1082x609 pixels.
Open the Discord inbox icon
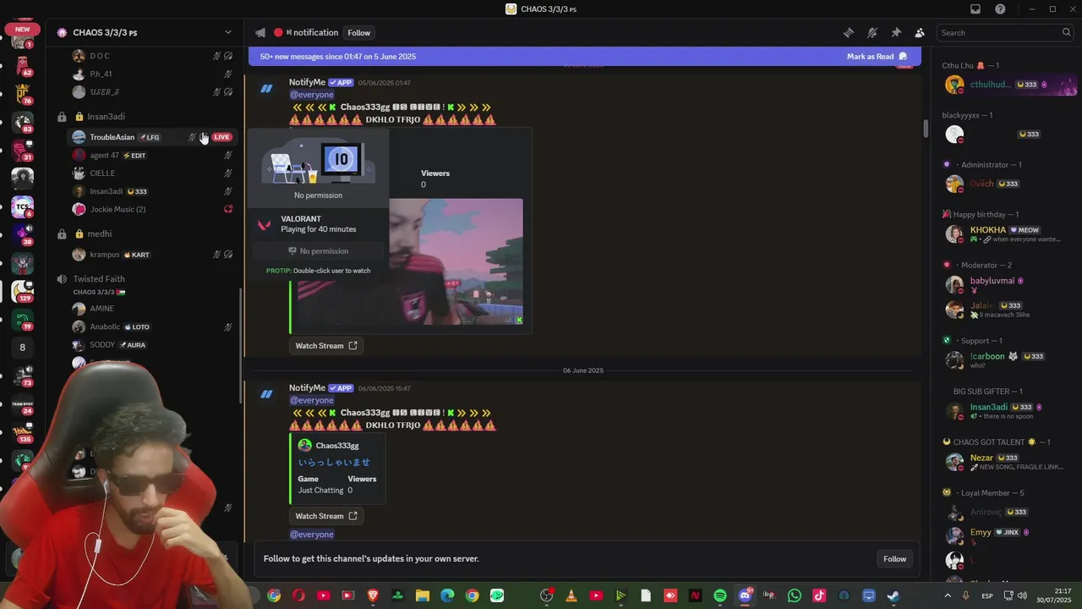click(975, 9)
